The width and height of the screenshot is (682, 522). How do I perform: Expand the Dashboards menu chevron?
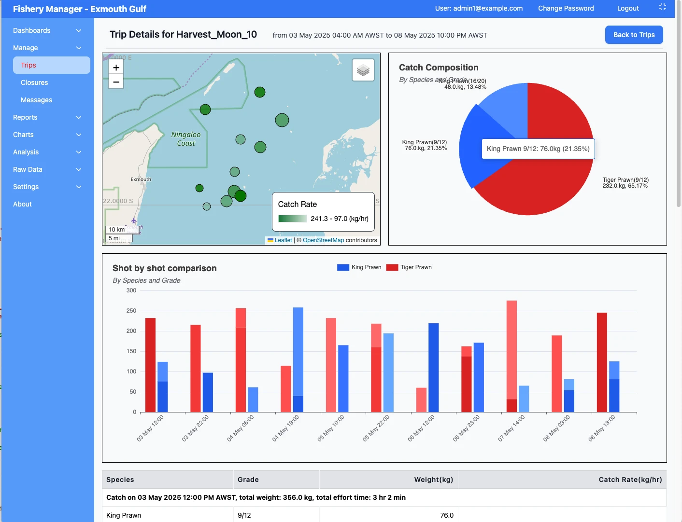coord(79,30)
